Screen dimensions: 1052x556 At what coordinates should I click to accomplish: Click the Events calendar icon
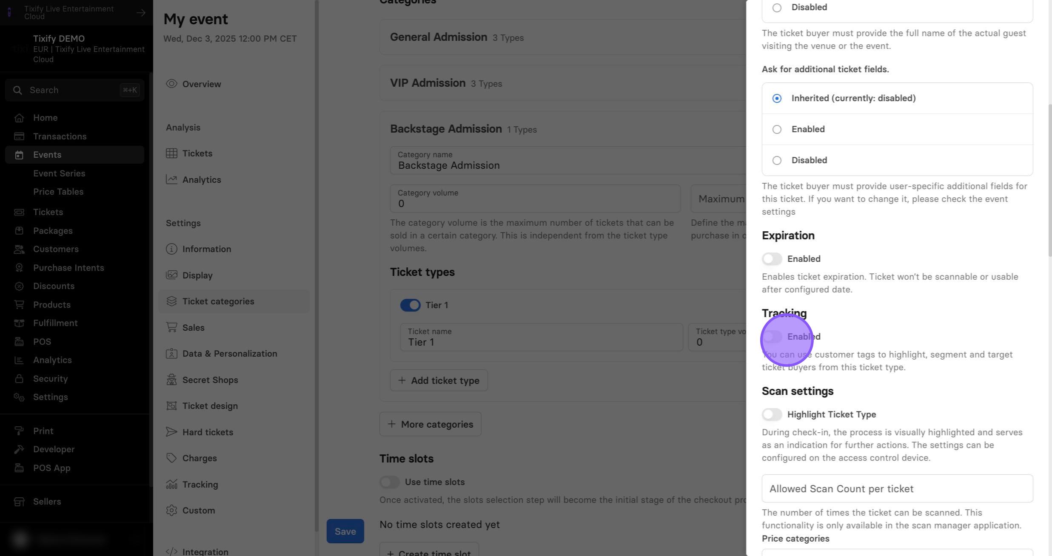19,155
